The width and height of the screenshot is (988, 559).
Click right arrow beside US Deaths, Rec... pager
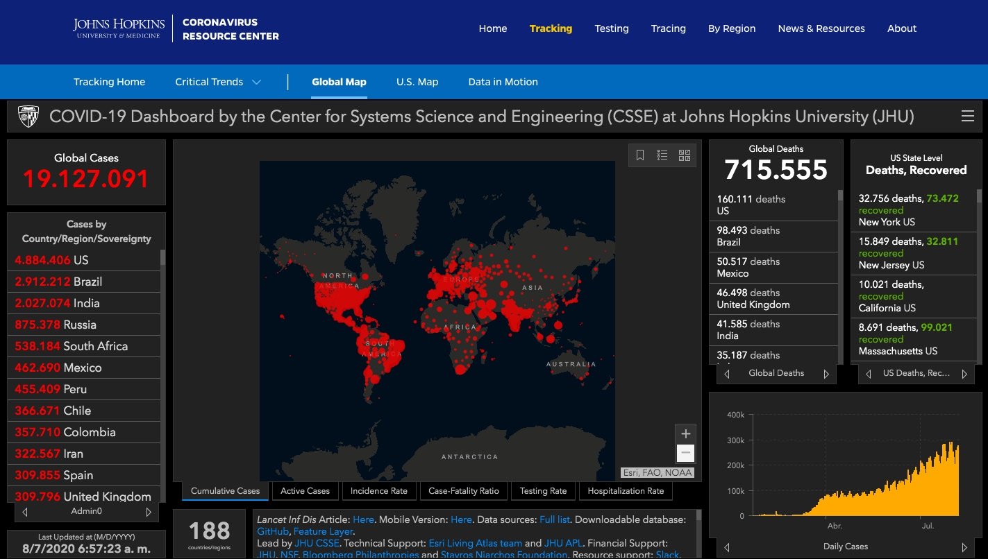(x=964, y=374)
